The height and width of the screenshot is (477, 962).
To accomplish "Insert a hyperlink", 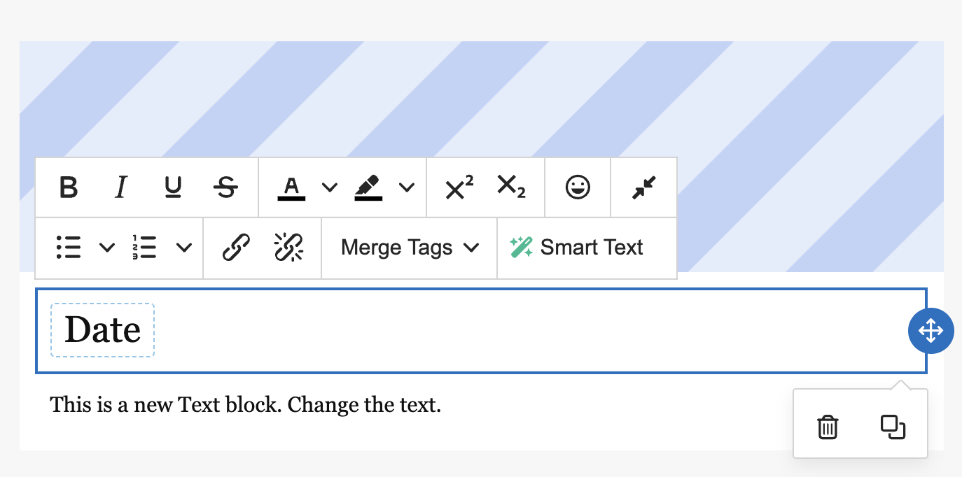I will click(x=236, y=248).
